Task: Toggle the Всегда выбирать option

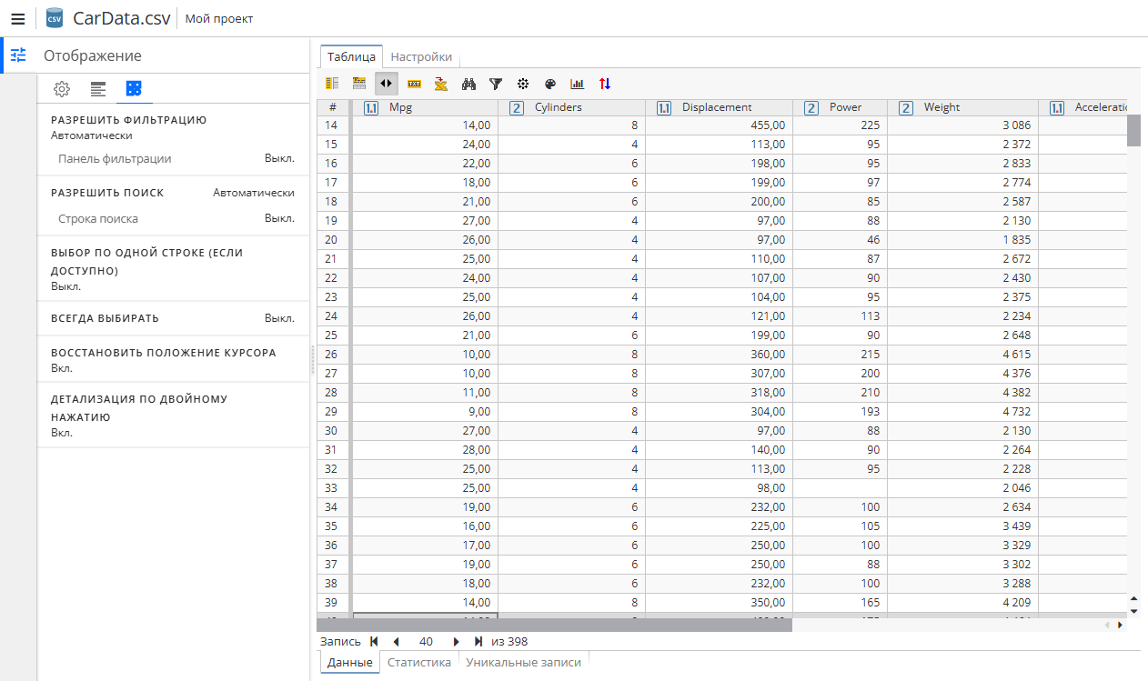Action: click(x=279, y=318)
